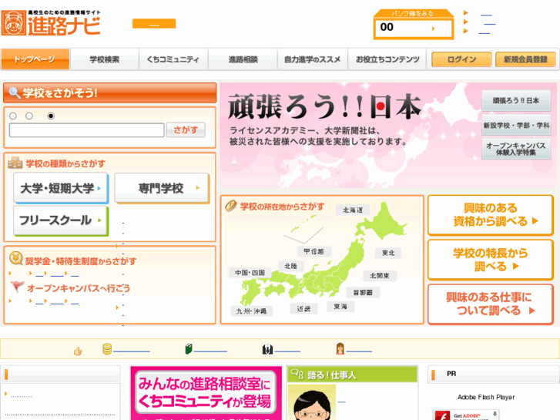
Task: Open the 頑張ろう!!日本 side button
Action: point(516,100)
